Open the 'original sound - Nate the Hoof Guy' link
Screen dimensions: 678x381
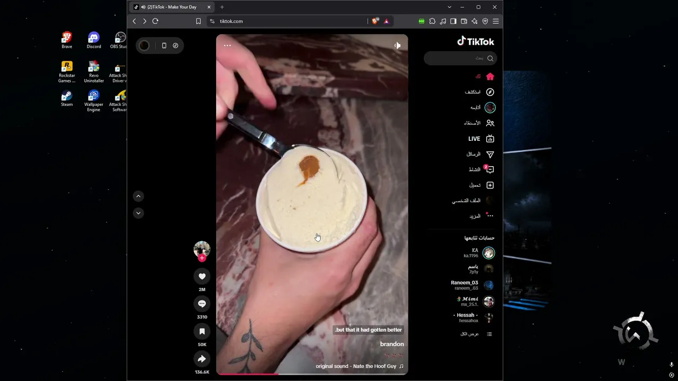(x=360, y=366)
